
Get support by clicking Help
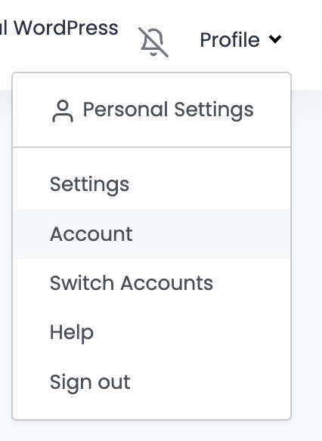[152, 332]
